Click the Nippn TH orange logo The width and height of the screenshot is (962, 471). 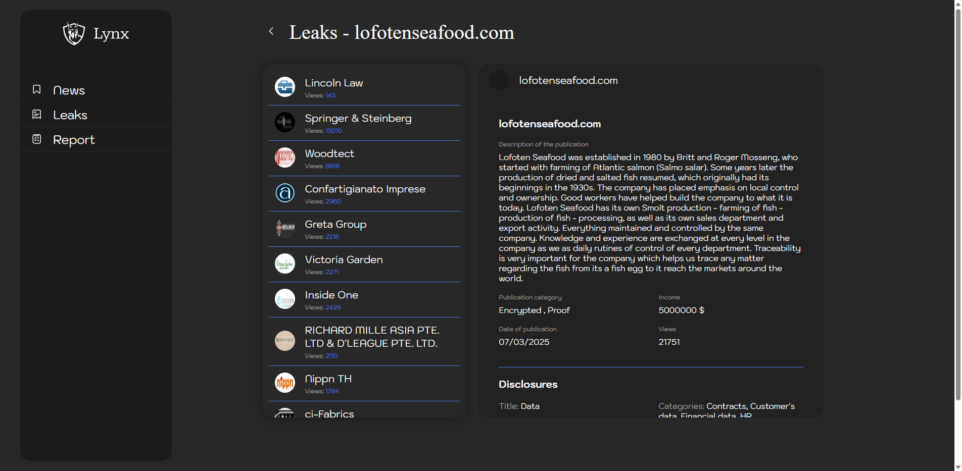tap(285, 383)
